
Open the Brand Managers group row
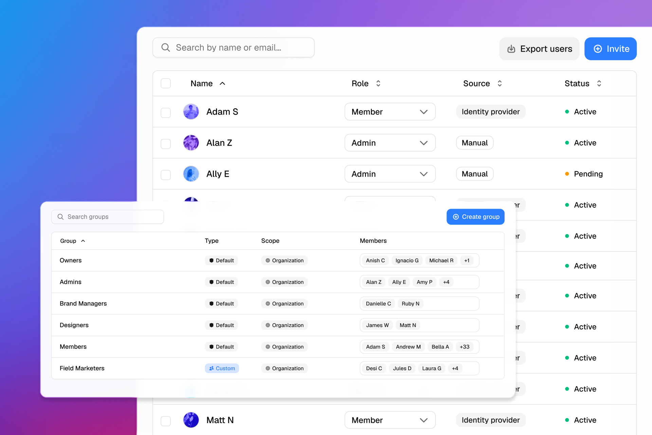278,303
